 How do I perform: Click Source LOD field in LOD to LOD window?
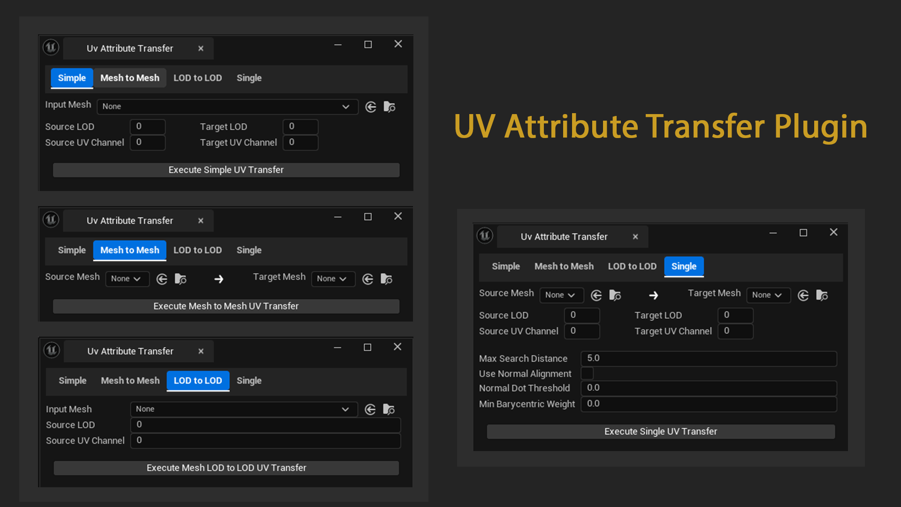pos(266,425)
